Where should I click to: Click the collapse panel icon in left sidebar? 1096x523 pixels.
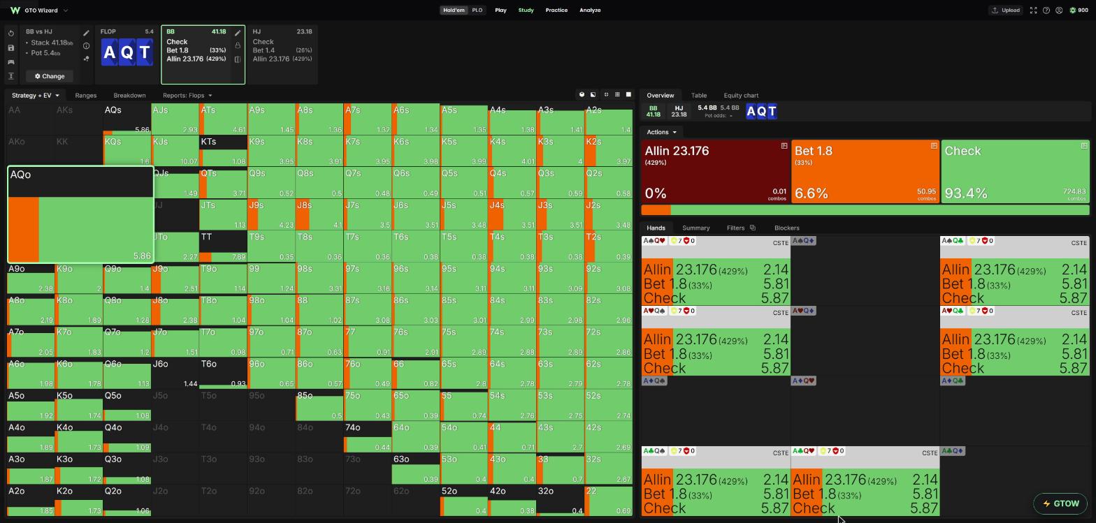11,76
